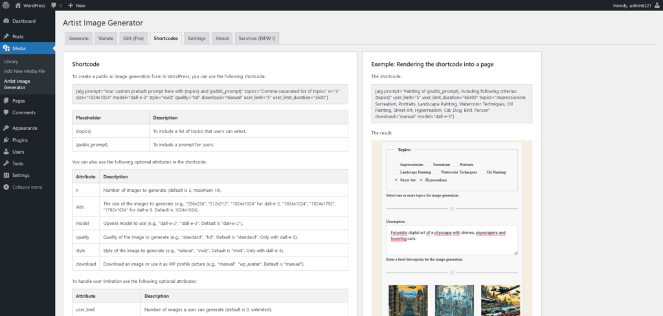The height and width of the screenshot is (316, 663).
Task: Uncheck the Street Art checkbox
Action: (x=396, y=180)
